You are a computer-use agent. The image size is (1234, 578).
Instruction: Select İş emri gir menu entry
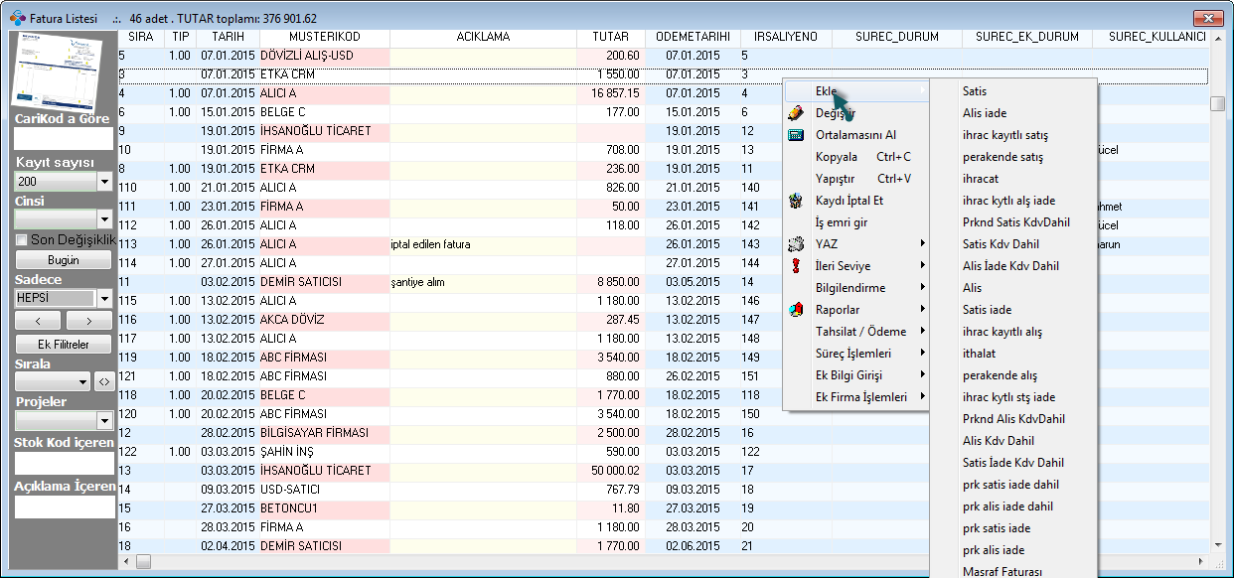[x=856, y=222]
